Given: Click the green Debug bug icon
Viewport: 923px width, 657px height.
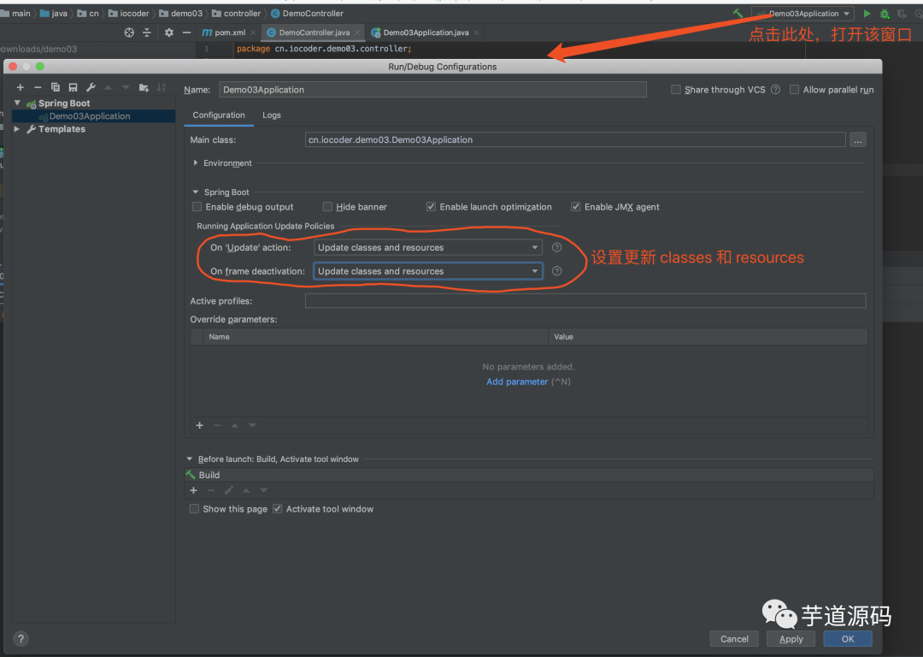Looking at the screenshot, I should [885, 14].
